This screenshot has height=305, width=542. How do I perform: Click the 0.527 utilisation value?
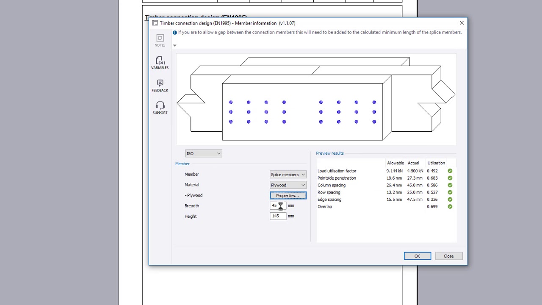[x=432, y=192]
